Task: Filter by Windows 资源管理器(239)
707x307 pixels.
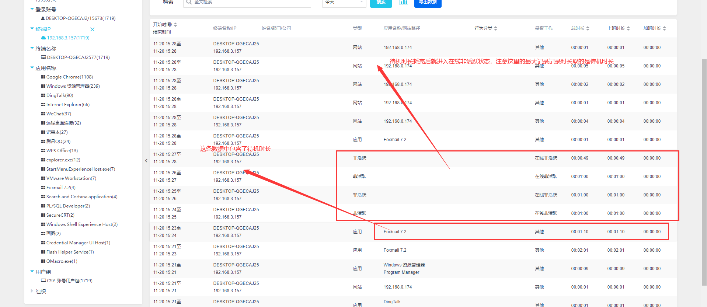Action: [73, 86]
